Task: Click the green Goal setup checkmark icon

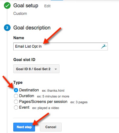Action: coord(7,5)
